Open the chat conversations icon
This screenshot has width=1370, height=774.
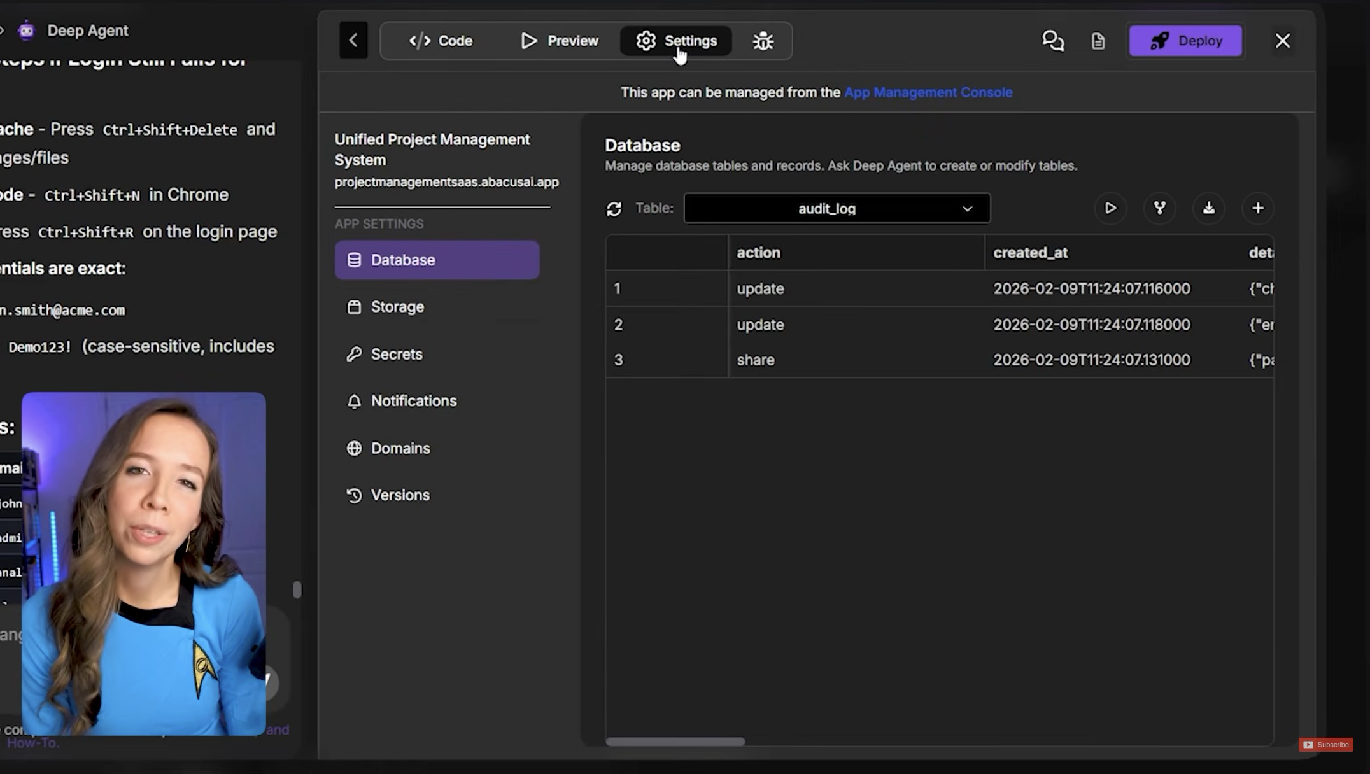tap(1052, 41)
